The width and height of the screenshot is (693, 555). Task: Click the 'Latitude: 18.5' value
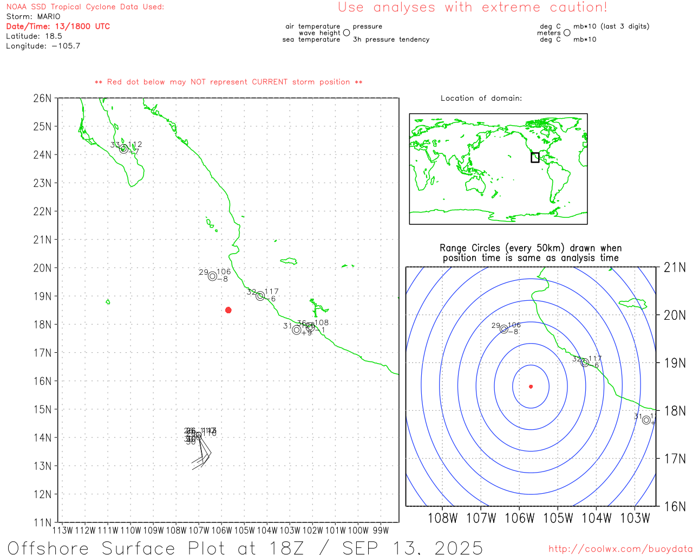[34, 36]
